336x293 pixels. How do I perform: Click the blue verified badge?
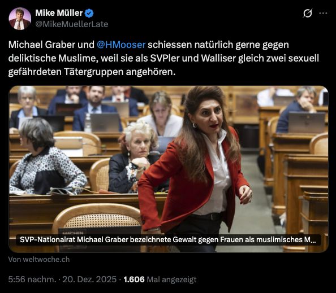tap(89, 13)
